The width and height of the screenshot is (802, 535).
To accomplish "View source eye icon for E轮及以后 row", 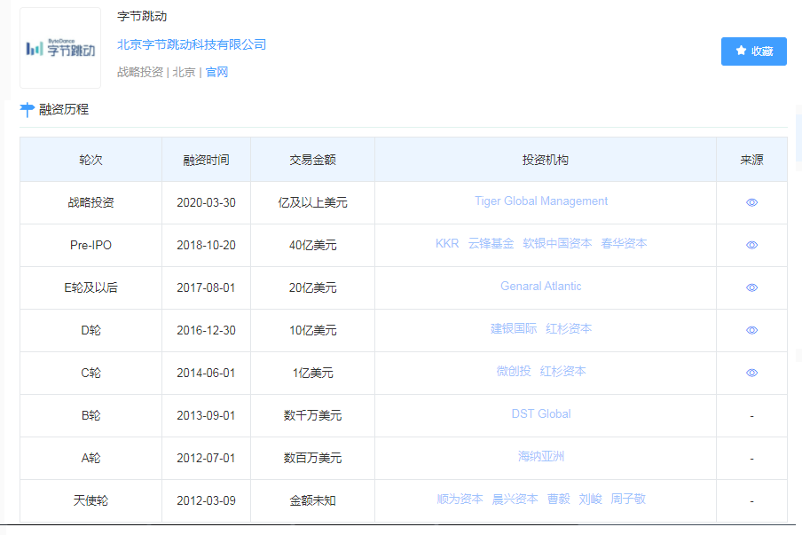I will point(751,287).
